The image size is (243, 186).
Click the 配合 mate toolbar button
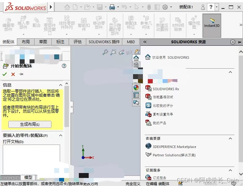tap(37, 23)
